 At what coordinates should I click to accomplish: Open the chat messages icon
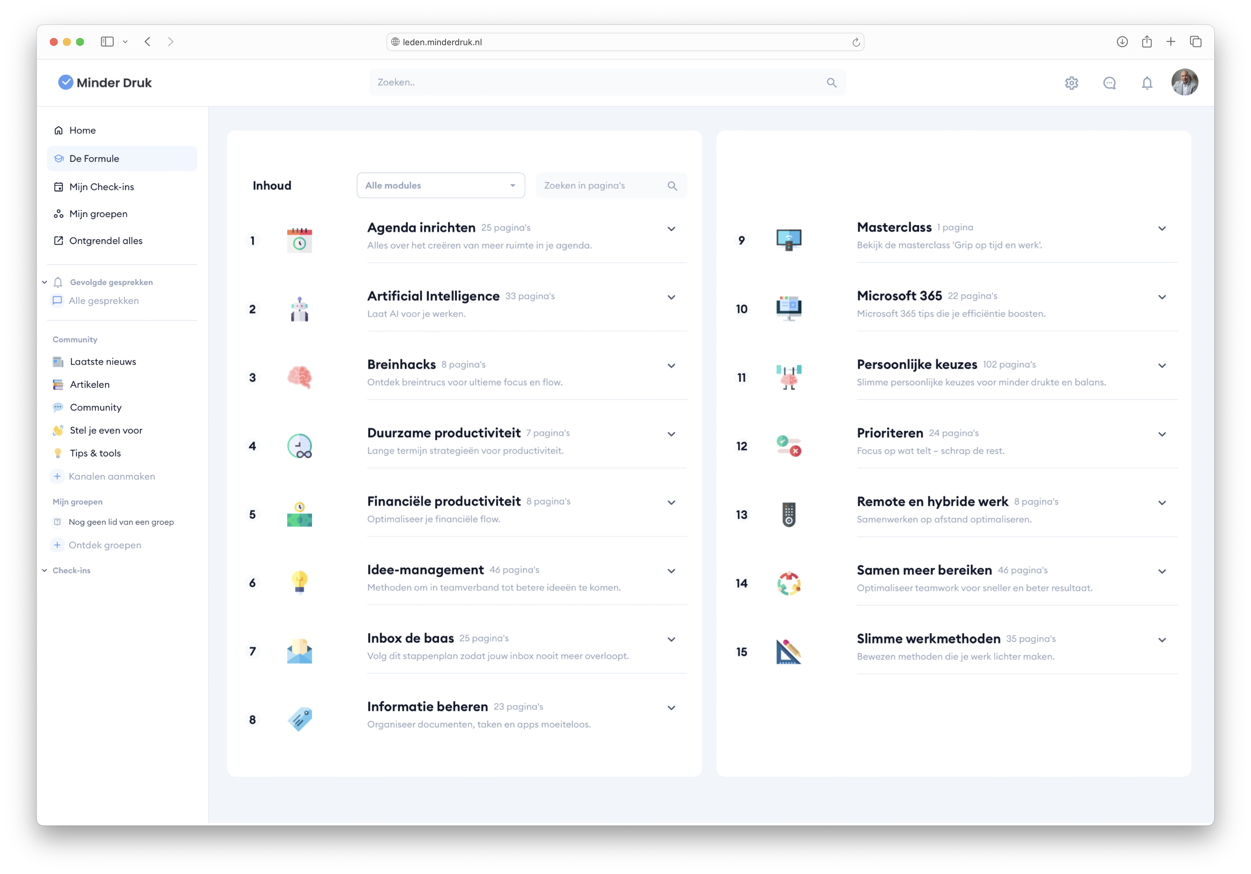[1109, 83]
